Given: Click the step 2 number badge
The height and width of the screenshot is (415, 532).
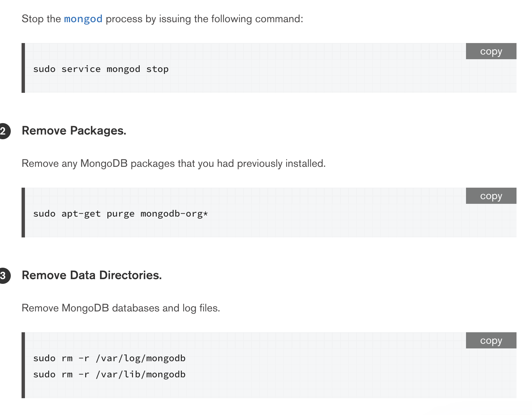Looking at the screenshot, I should [3, 131].
